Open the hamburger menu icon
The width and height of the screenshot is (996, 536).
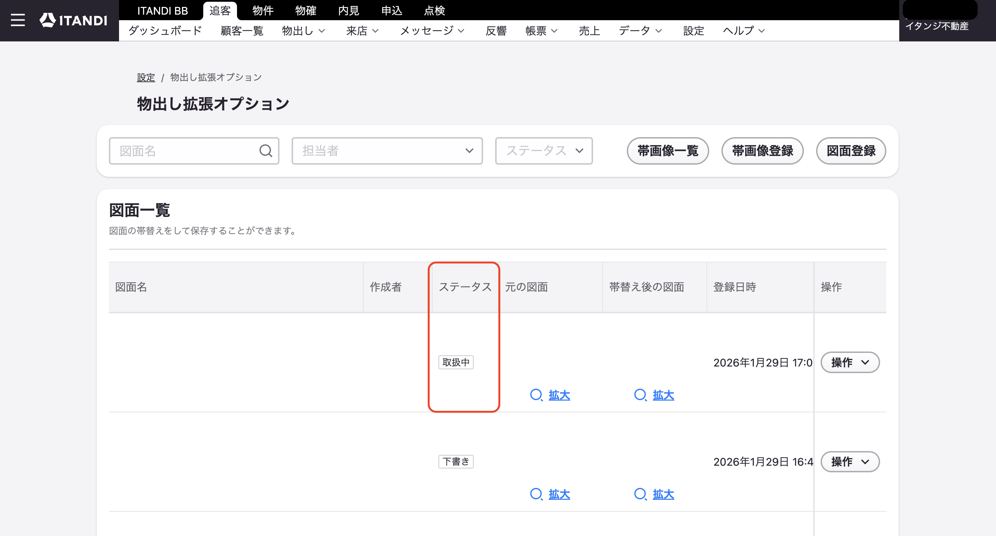(18, 20)
